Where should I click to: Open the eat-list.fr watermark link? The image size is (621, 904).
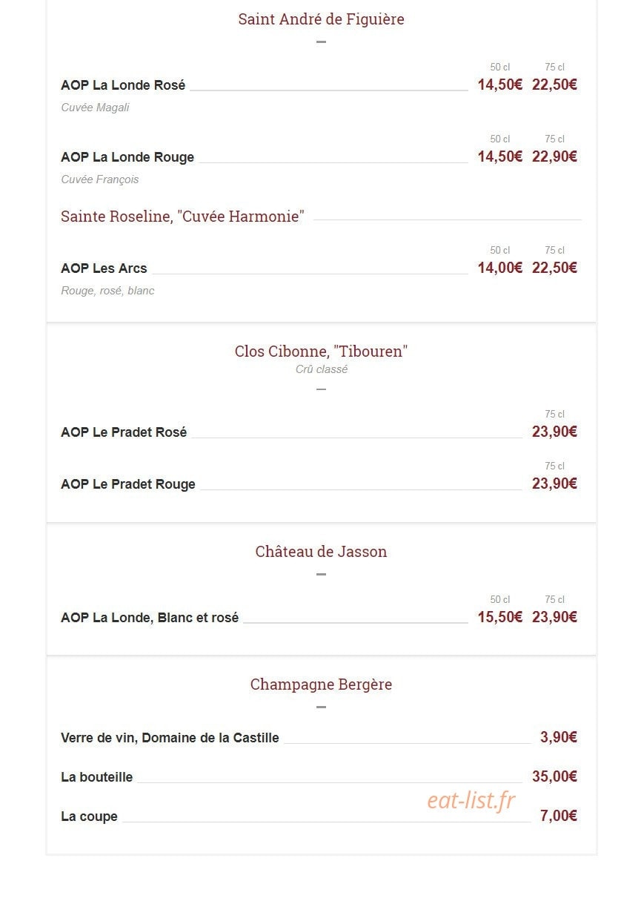[x=471, y=800]
